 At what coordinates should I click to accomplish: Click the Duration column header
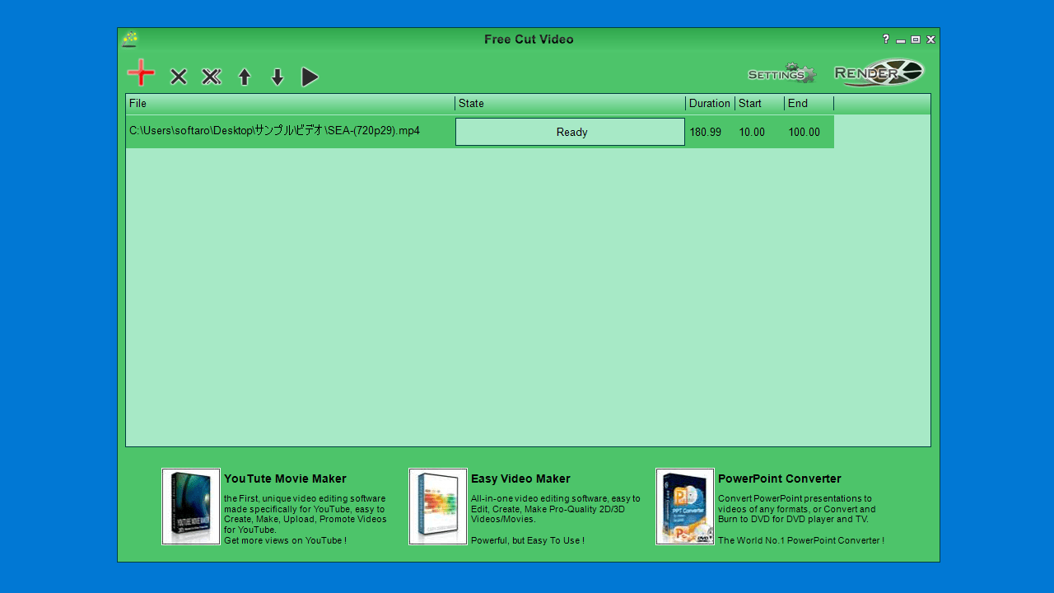tap(711, 104)
